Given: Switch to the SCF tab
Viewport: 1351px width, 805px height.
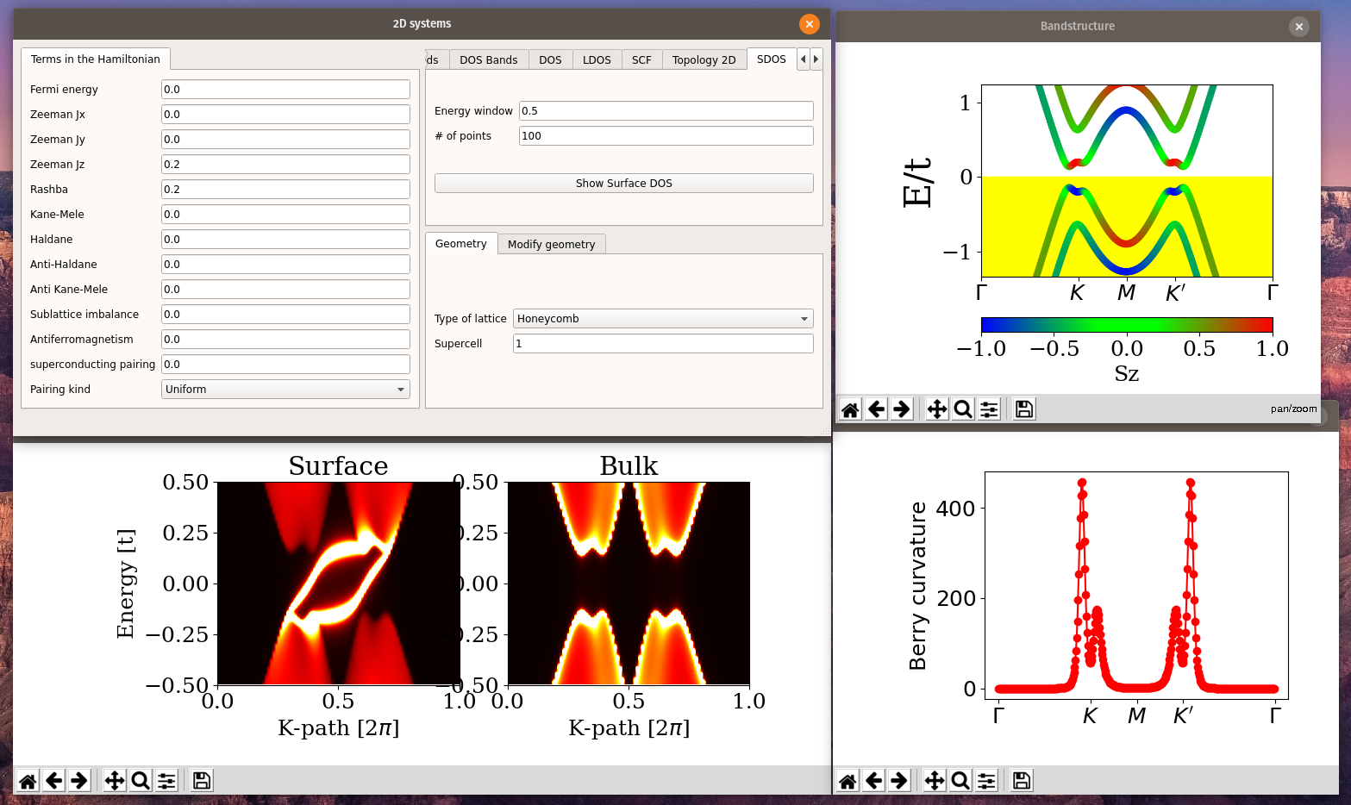Looking at the screenshot, I should (641, 59).
